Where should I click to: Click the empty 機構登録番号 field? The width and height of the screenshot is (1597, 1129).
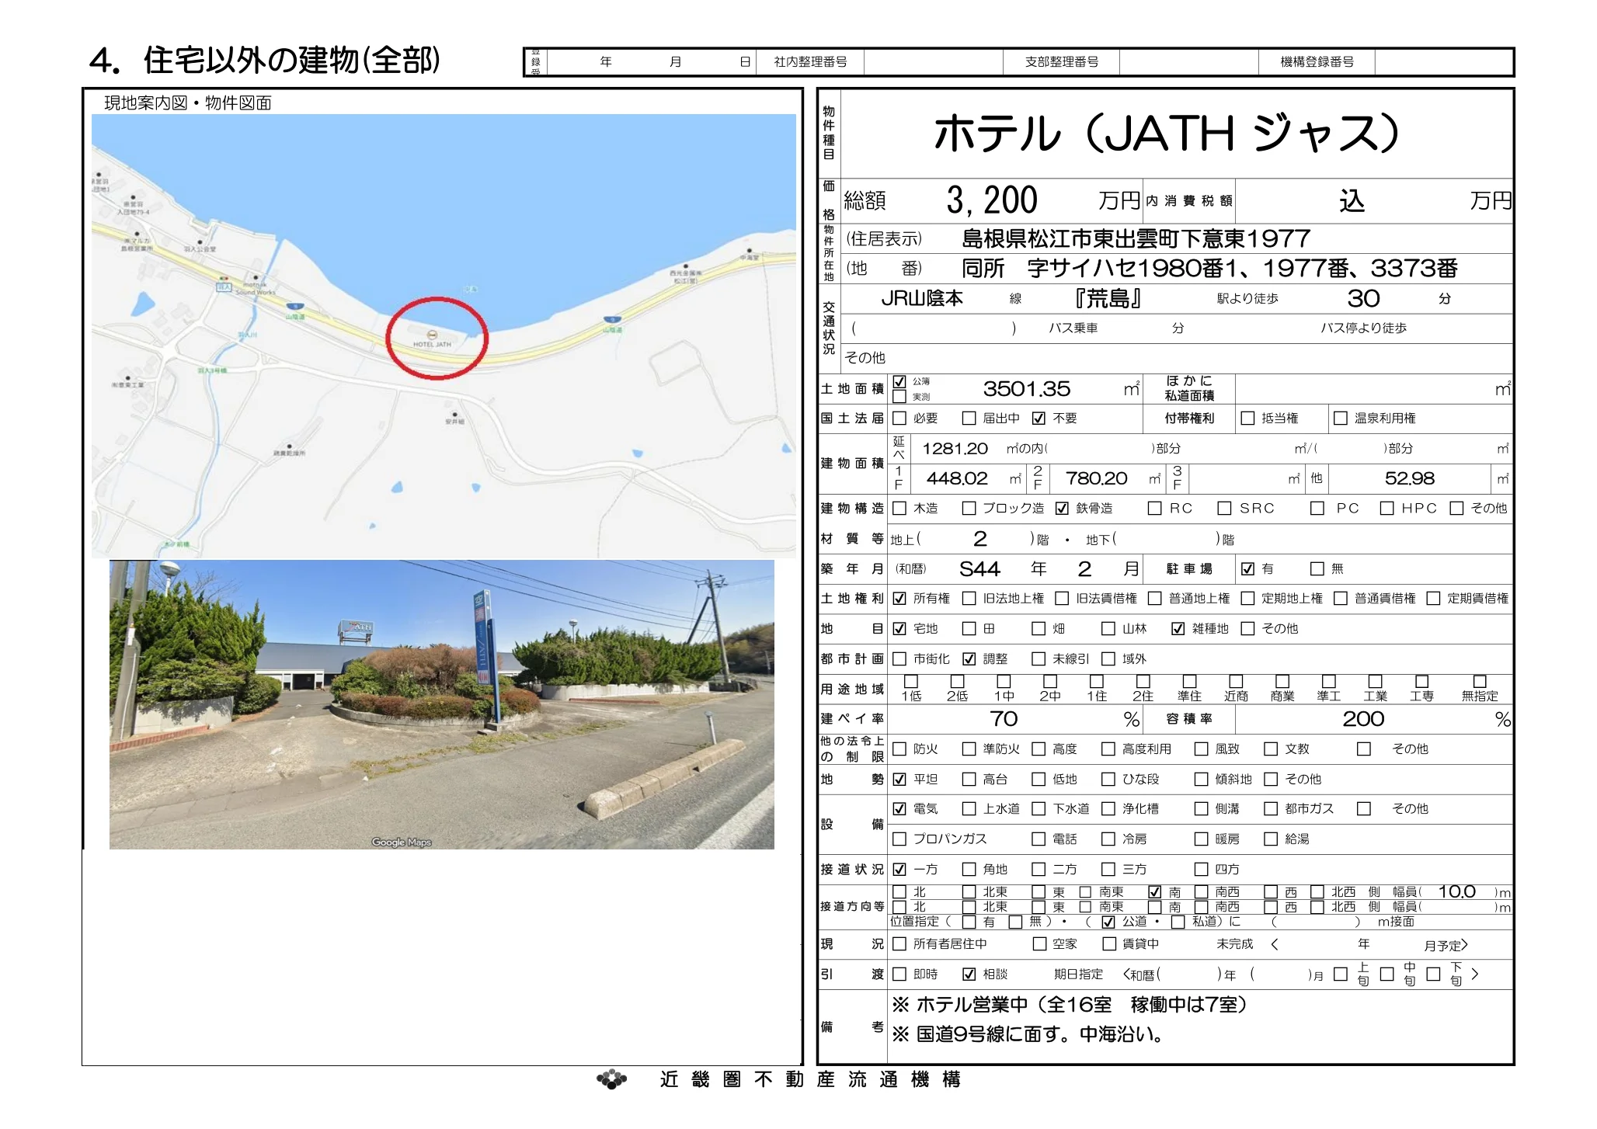(x=1443, y=62)
